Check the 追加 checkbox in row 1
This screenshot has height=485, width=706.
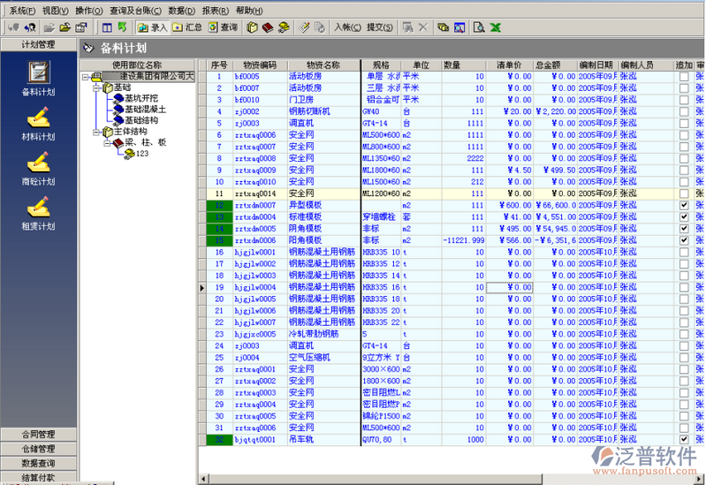pos(683,77)
